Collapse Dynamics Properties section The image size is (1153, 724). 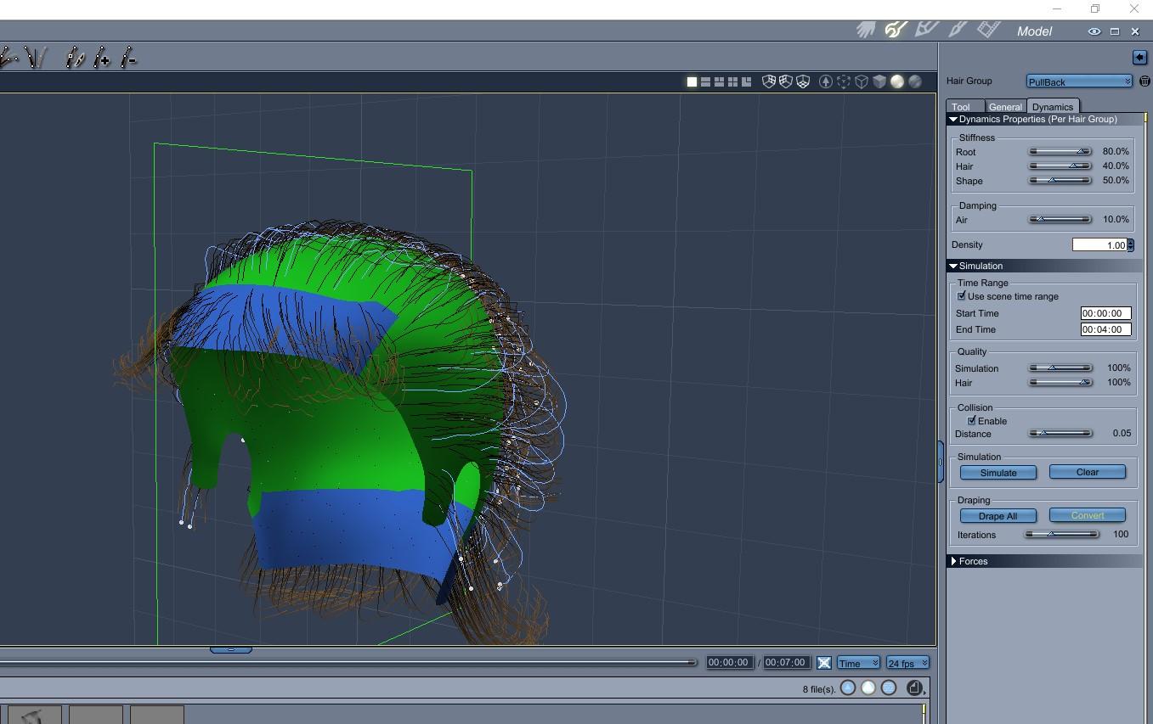click(953, 120)
